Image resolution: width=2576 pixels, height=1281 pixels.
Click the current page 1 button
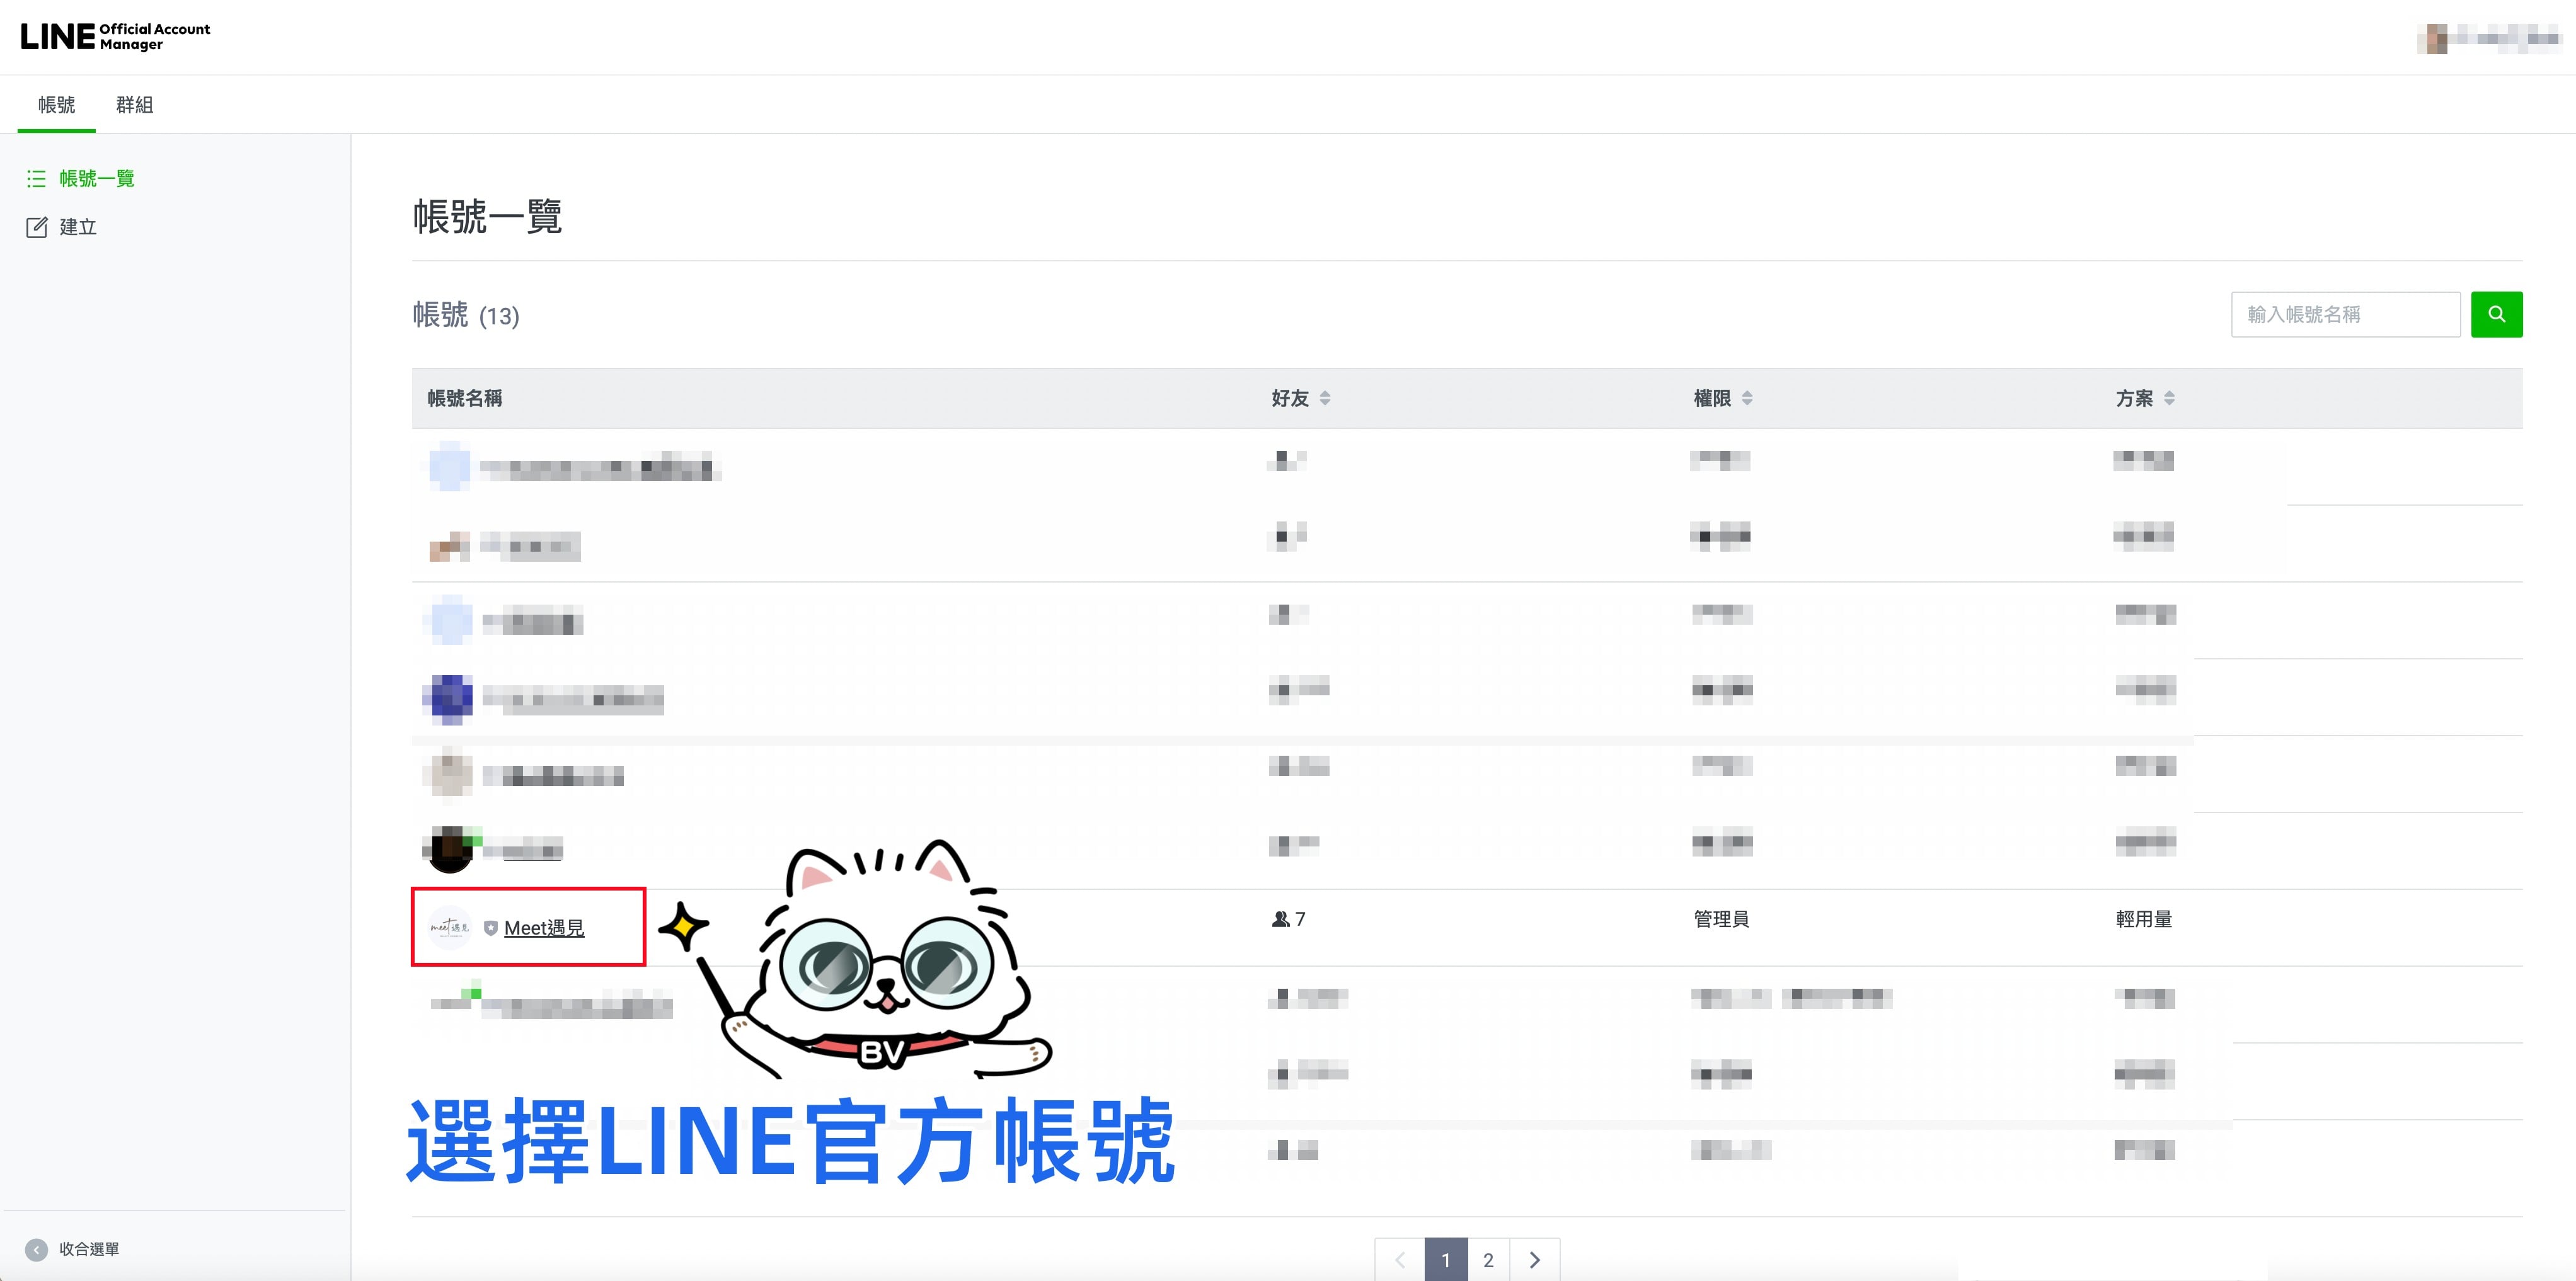click(x=1446, y=1260)
